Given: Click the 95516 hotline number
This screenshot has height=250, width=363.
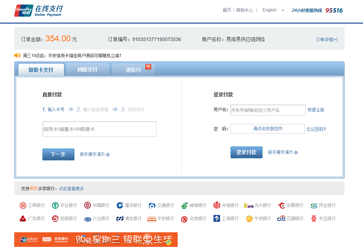Looking at the screenshot, I should (334, 10).
